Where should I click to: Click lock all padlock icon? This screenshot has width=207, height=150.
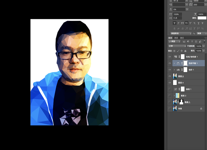[185, 51]
